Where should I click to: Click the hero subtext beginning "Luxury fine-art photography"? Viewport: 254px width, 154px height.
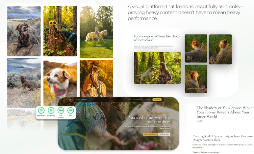(147, 128)
